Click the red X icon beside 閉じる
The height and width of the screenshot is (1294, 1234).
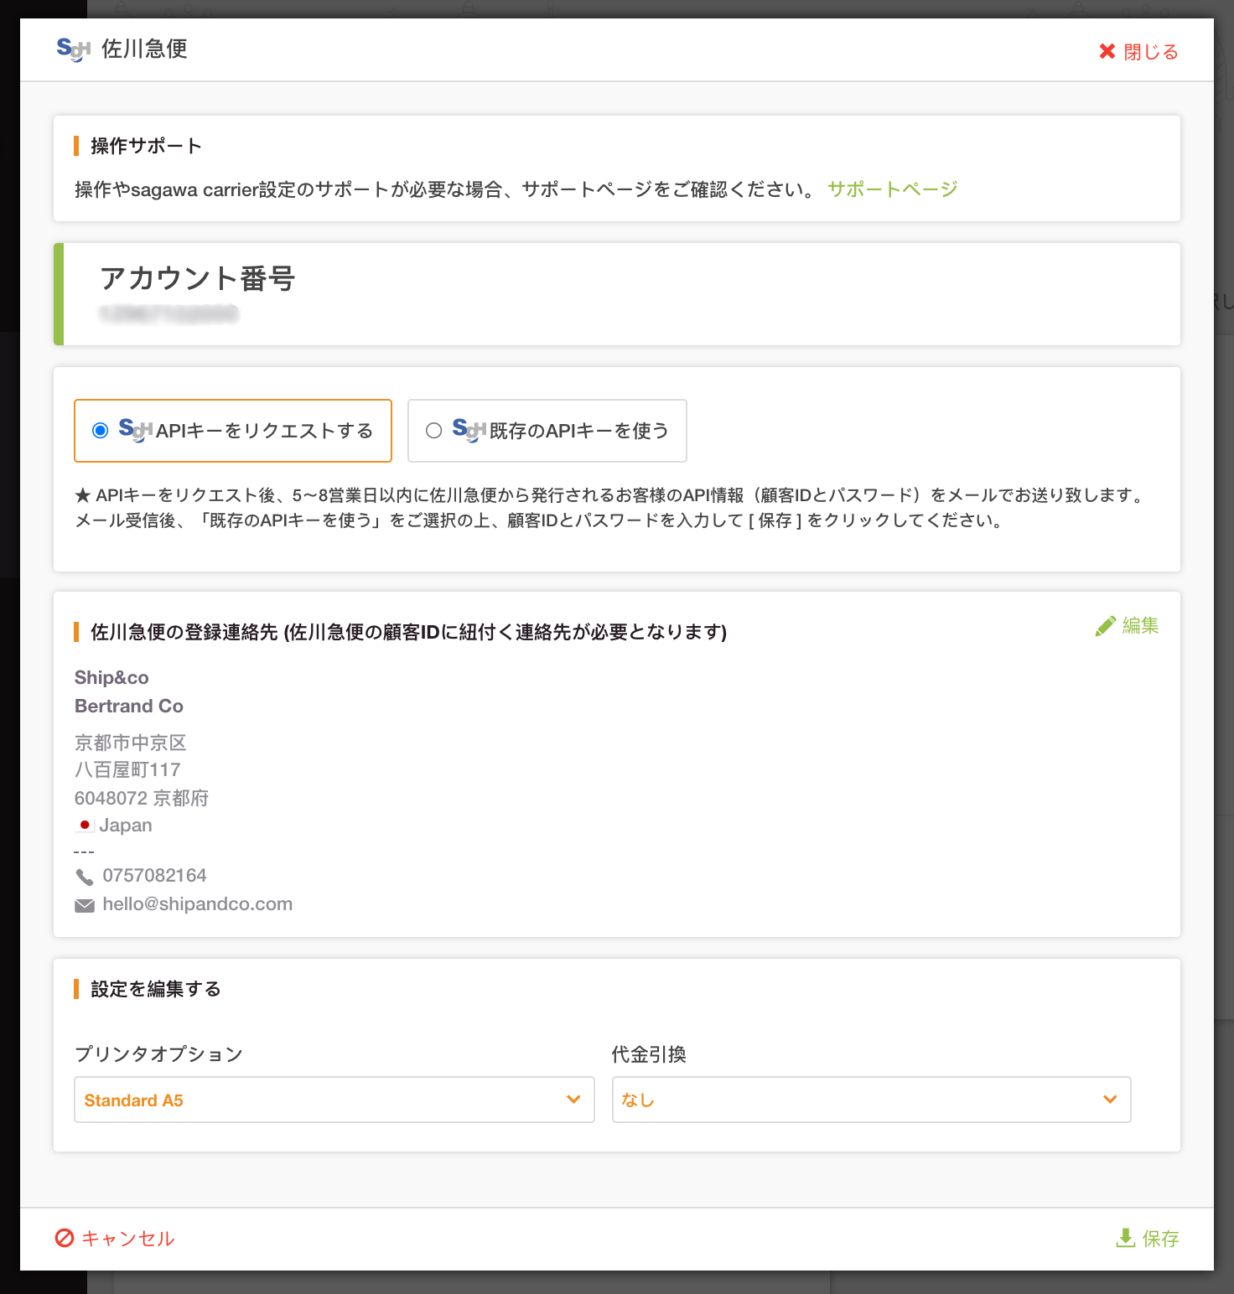click(1107, 52)
